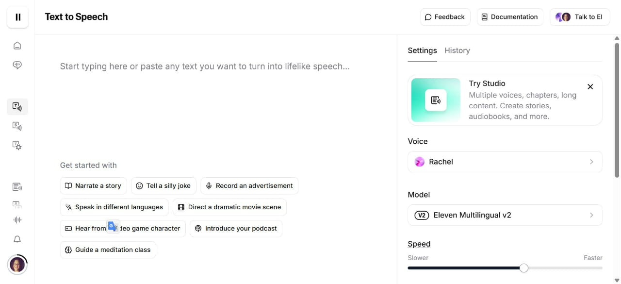This screenshot has height=284, width=621.
Task: Click the Speed slider handle
Action: click(x=523, y=268)
